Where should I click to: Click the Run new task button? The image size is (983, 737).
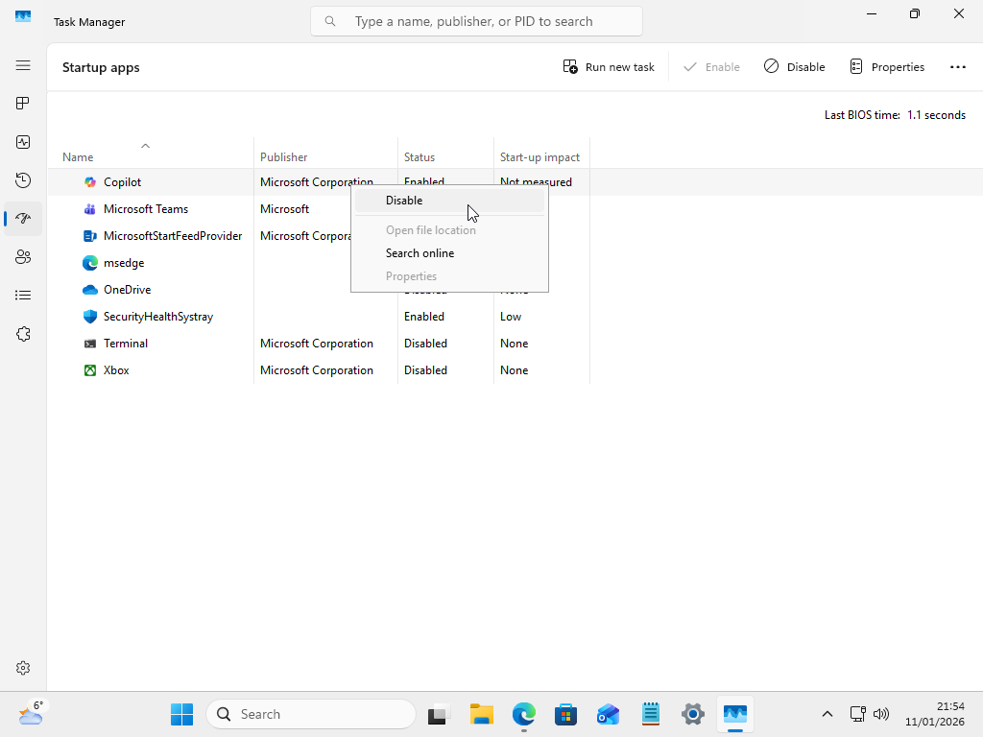608,67
